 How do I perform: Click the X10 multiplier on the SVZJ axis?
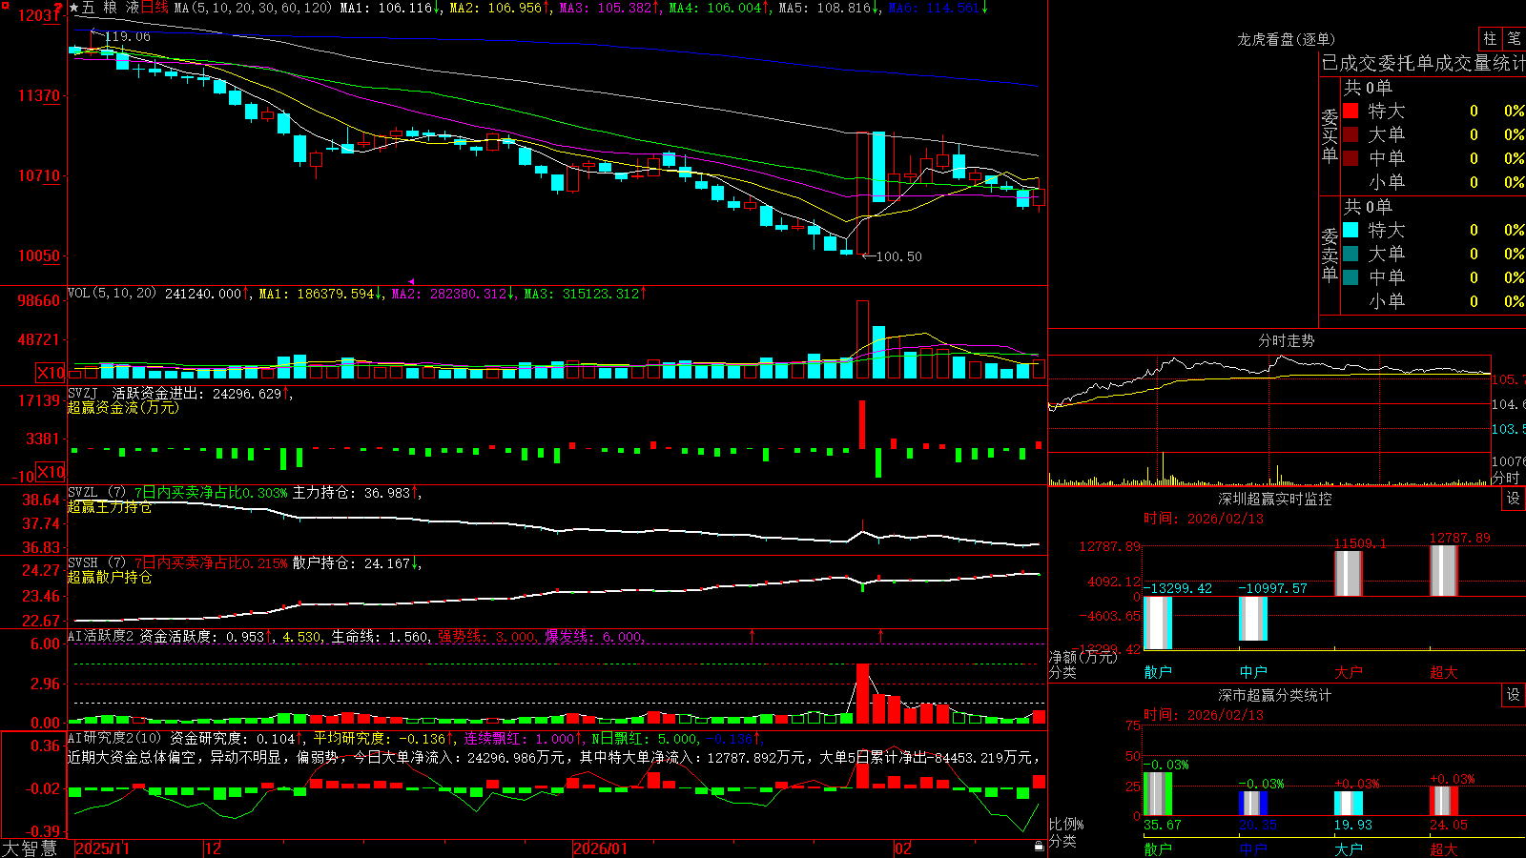[x=51, y=472]
